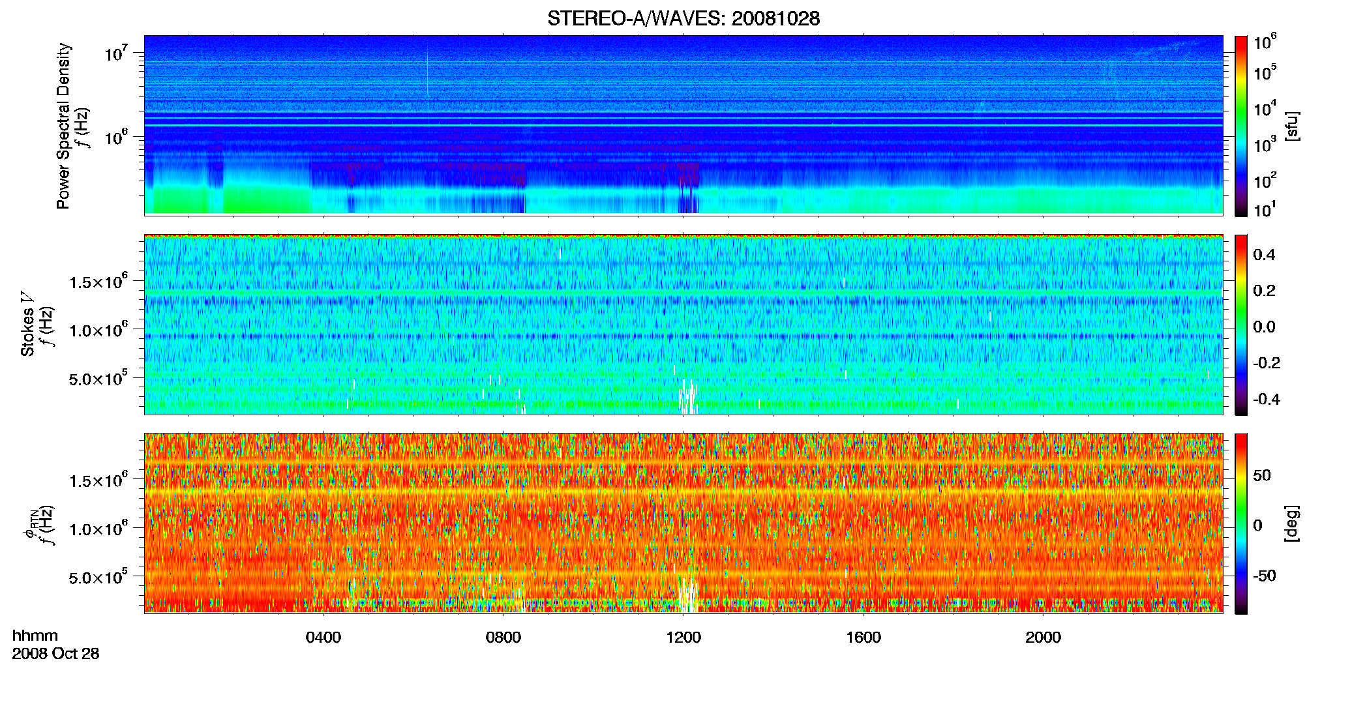
Task: Click the power spectral density spectrogram panel
Action: tap(683, 125)
